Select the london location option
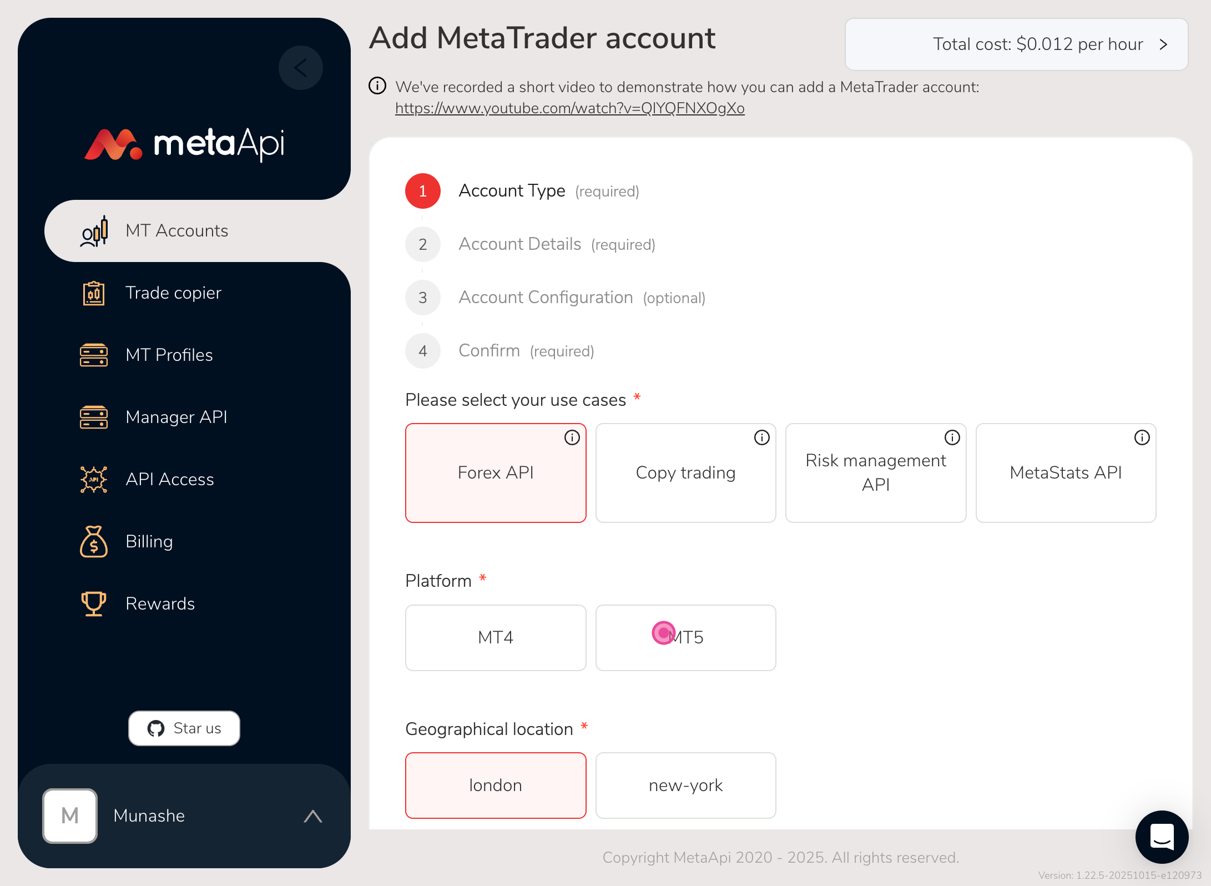The image size is (1211, 886). 496,786
